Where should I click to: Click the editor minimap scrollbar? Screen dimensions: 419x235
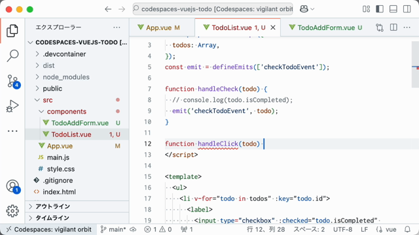(x=415, y=65)
